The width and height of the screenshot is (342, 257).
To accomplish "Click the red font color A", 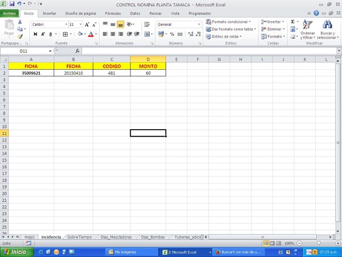I will (x=91, y=34).
